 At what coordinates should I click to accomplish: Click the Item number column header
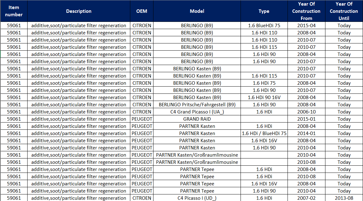(x=14, y=11)
